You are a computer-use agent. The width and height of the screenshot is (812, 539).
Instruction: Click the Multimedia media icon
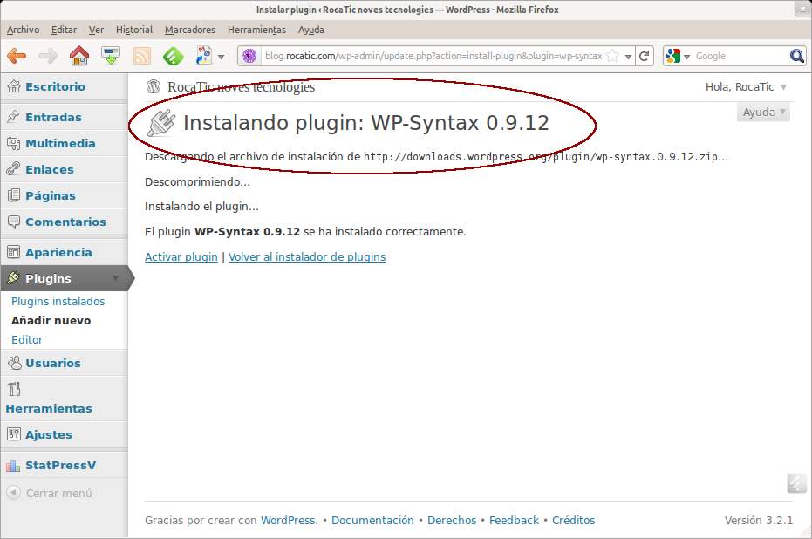[x=14, y=143]
